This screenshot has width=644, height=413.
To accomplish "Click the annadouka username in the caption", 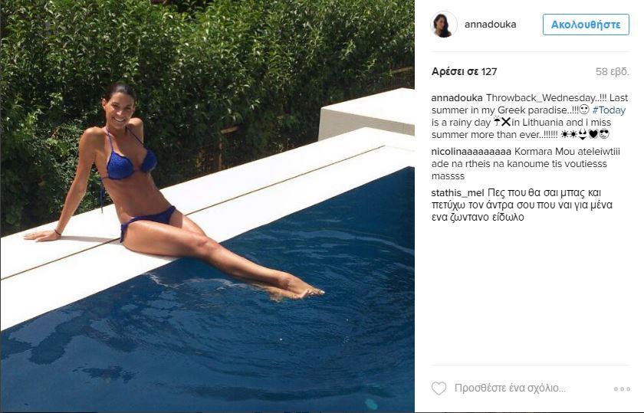I will tap(457, 98).
